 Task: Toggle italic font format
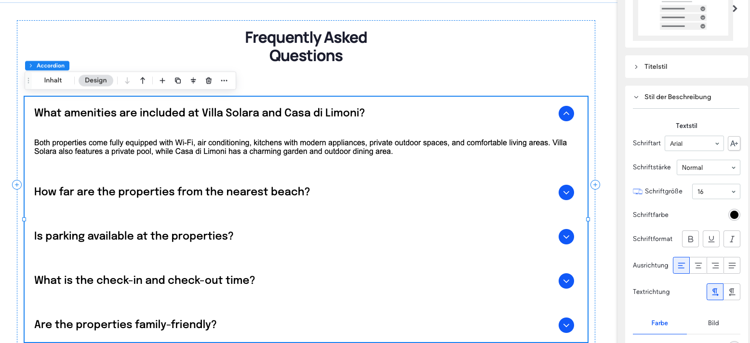732,239
